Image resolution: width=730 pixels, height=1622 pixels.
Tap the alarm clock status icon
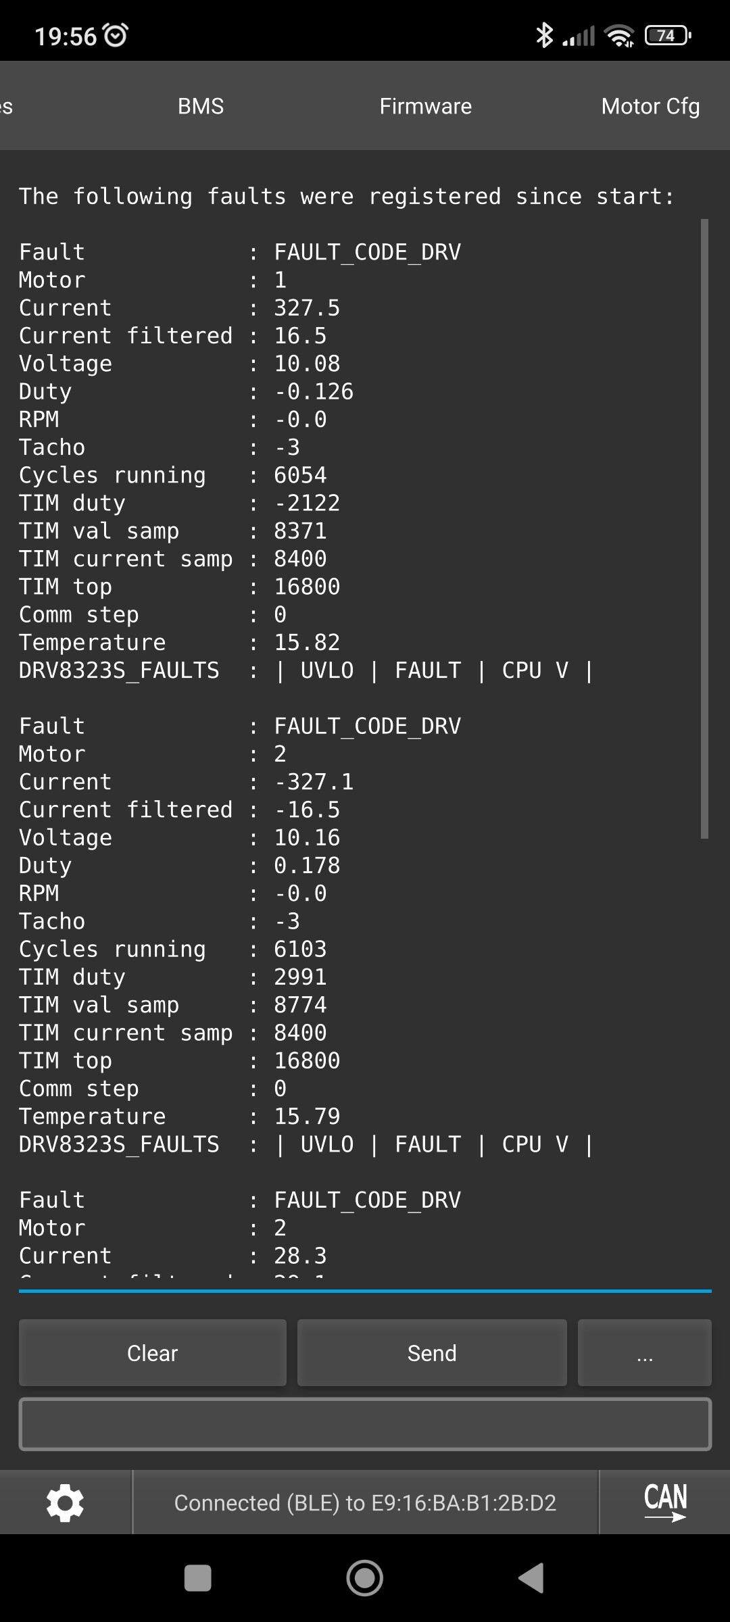pos(116,35)
